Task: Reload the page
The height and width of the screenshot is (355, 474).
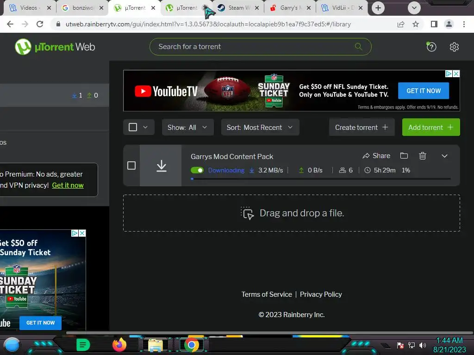Action: point(40,24)
